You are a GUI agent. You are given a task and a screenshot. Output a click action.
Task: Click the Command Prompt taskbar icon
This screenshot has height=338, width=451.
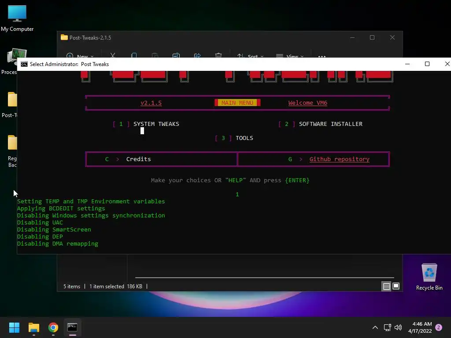pos(73,327)
